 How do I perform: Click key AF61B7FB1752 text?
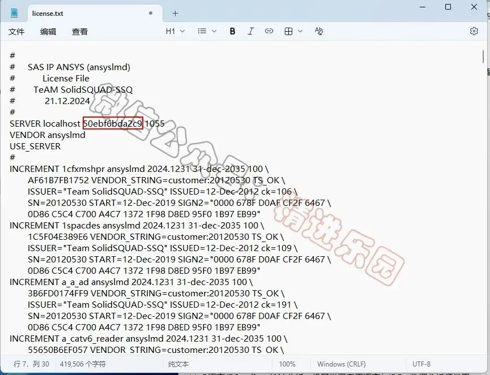click(58, 180)
